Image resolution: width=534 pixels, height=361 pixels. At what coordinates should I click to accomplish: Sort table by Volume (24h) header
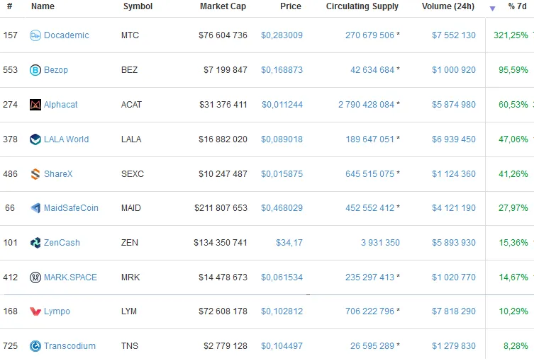click(448, 6)
